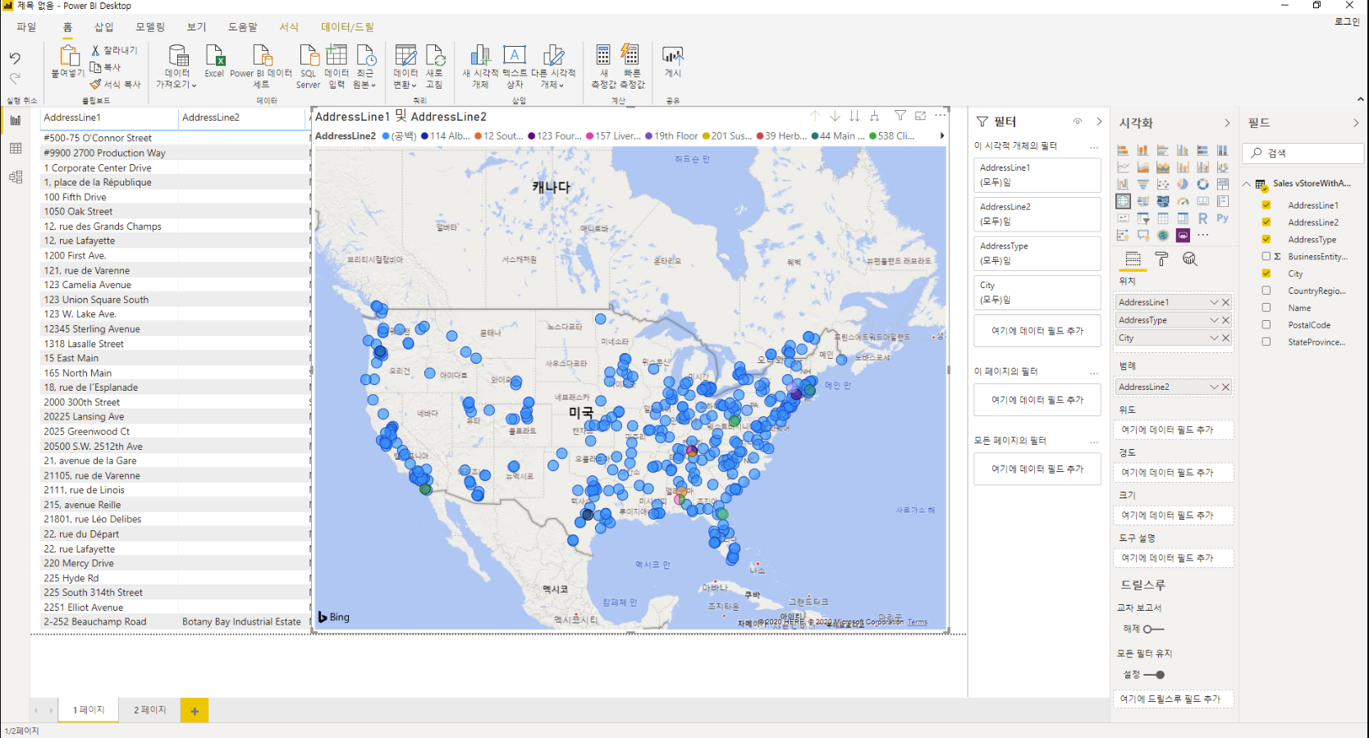Toggle the cross-report (교차 보고서) switch
This screenshot has height=738, width=1369.
[x=1153, y=629]
